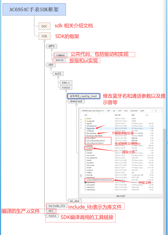Image resolution: width=168 pixels, height=235 pixels.
Task: Select the ui_xxx node
Action: (x=75, y=201)
